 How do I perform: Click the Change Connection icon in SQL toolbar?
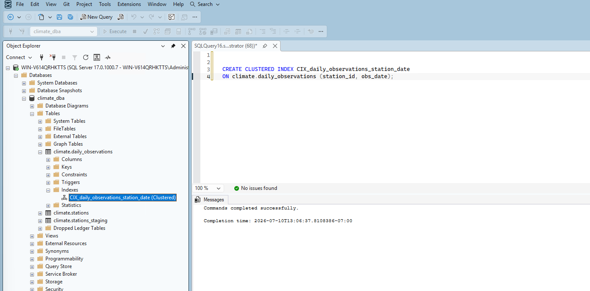click(x=22, y=31)
